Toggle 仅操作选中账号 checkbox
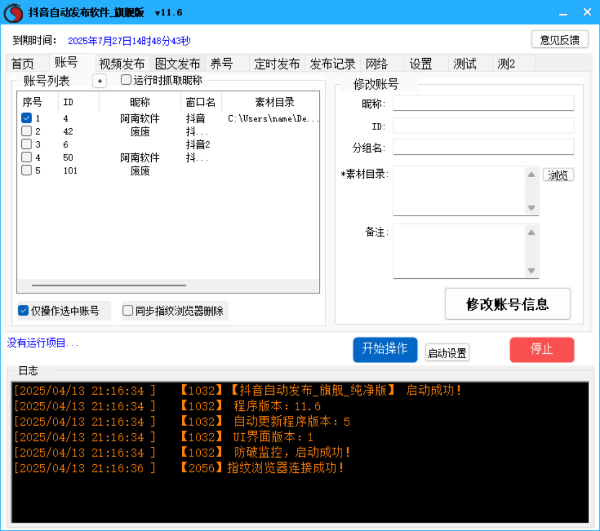600x531 pixels. click(x=23, y=310)
